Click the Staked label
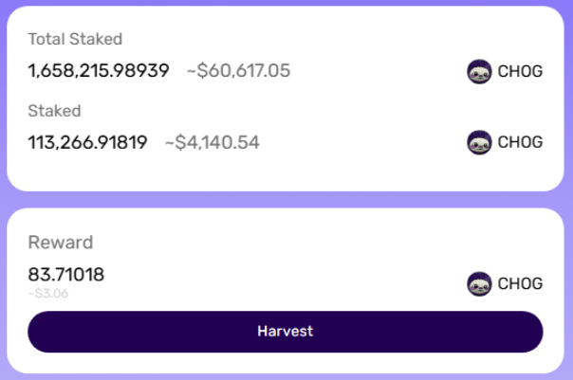This screenshot has height=380, width=573. 54,111
